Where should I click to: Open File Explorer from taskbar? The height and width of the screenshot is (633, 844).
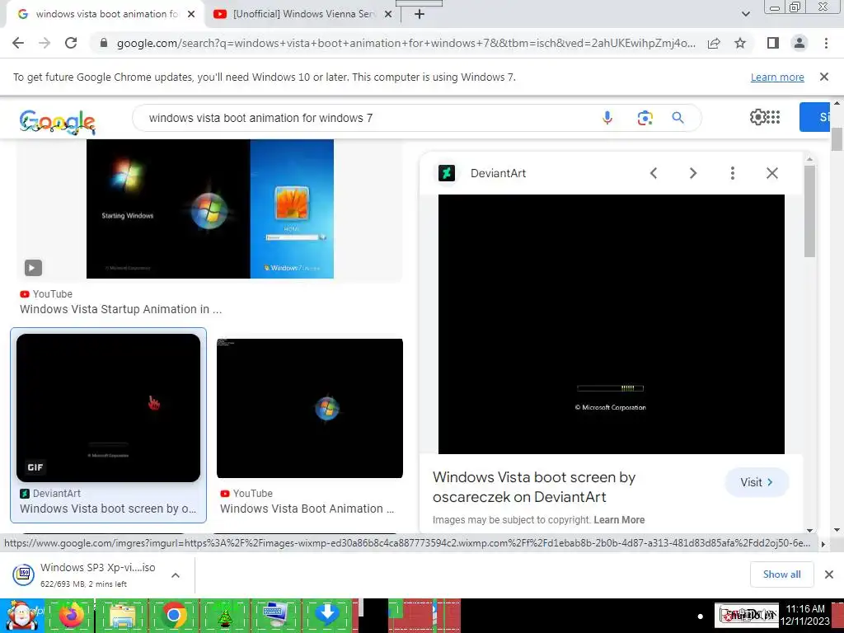pos(122,616)
